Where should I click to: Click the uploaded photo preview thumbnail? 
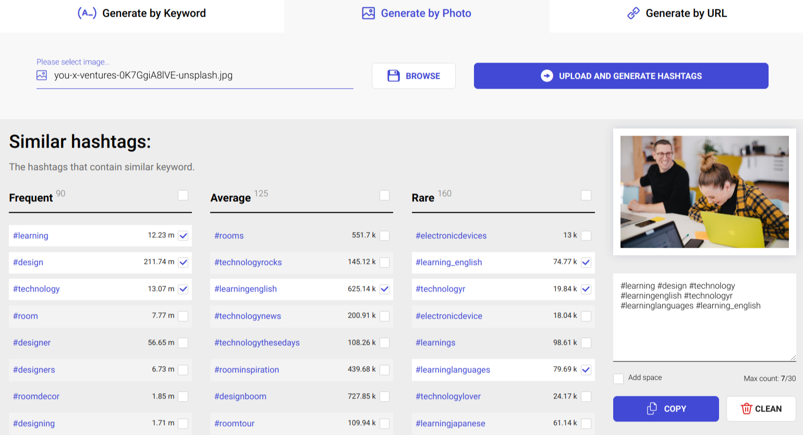[704, 192]
